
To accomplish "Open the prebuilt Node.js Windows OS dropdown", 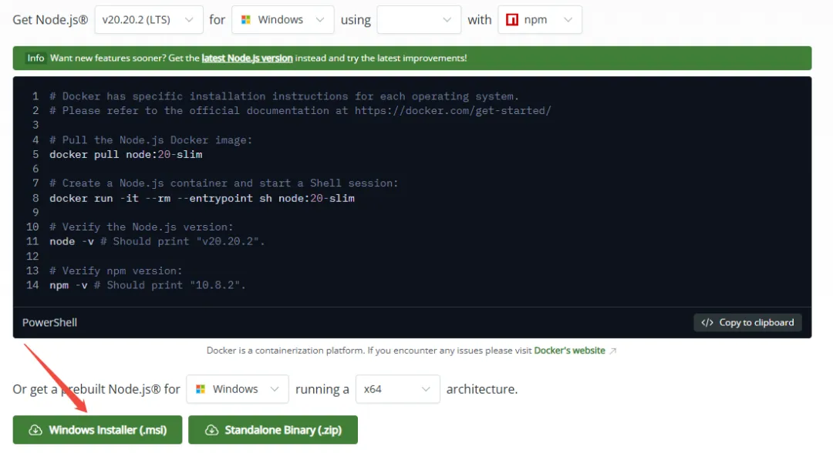I will pos(238,389).
